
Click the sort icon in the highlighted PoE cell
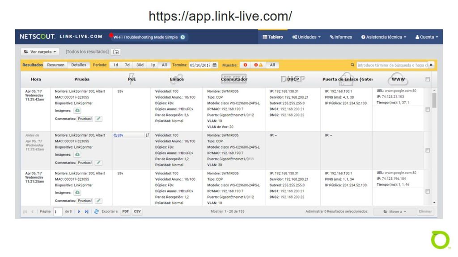tap(148, 135)
